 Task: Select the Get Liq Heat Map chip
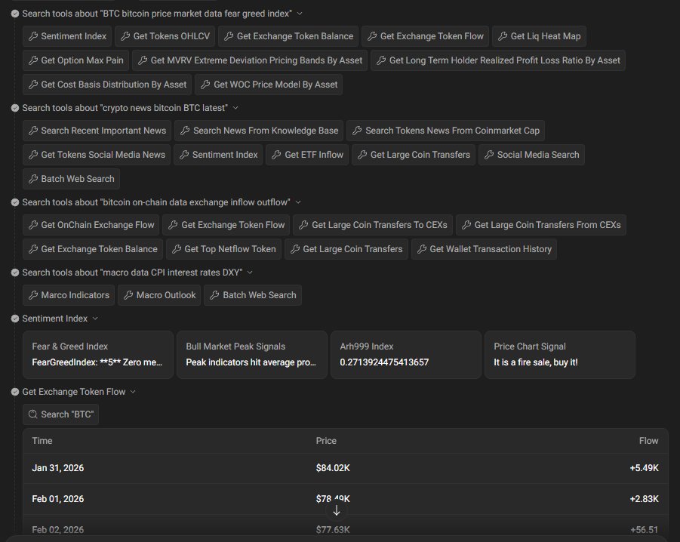[x=539, y=36]
